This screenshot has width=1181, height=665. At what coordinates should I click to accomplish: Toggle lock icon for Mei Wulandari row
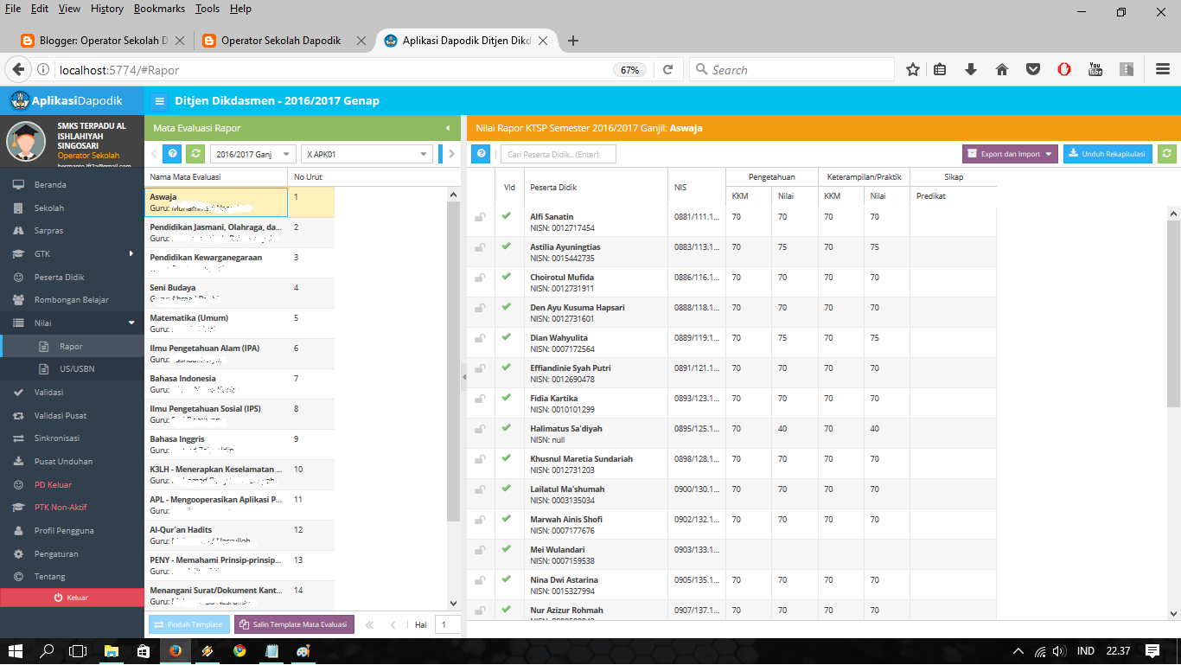(480, 550)
